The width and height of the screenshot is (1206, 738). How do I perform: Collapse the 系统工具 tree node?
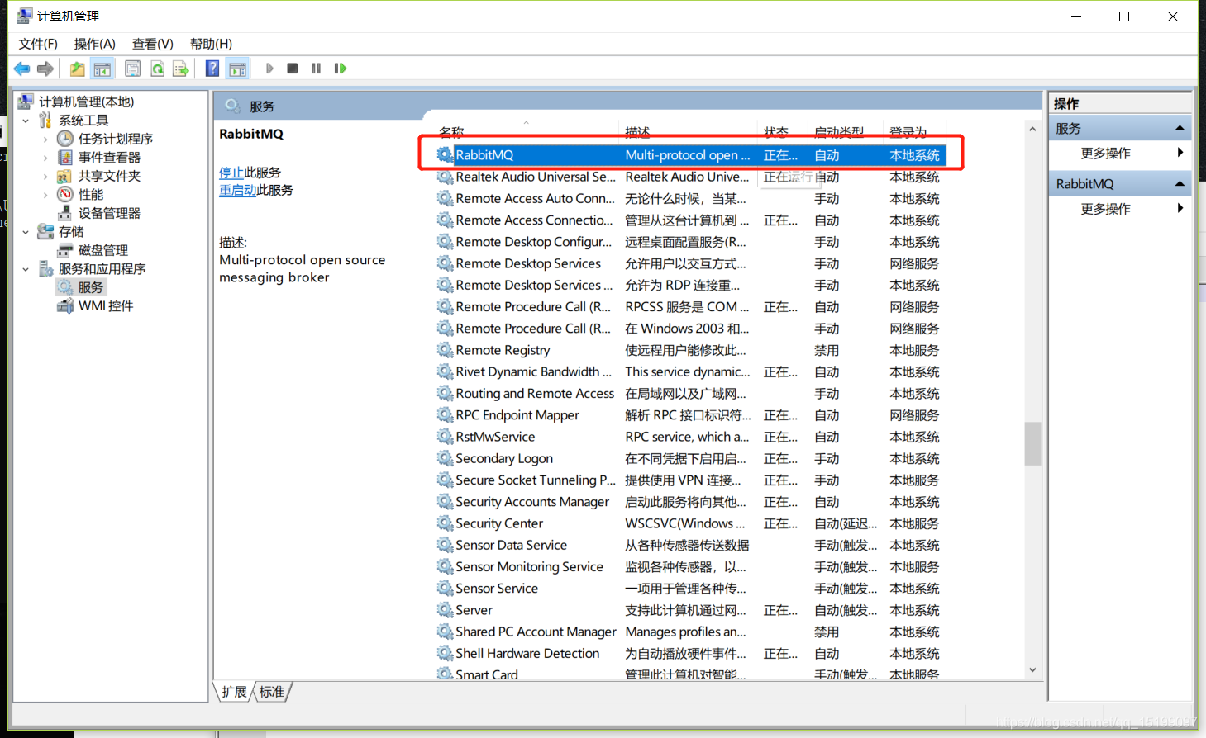point(26,121)
